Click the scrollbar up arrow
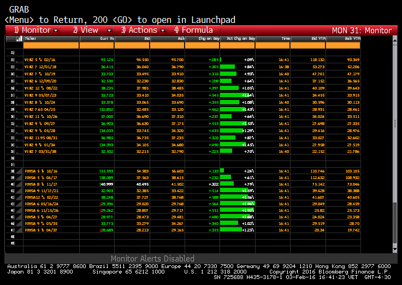 (395, 40)
